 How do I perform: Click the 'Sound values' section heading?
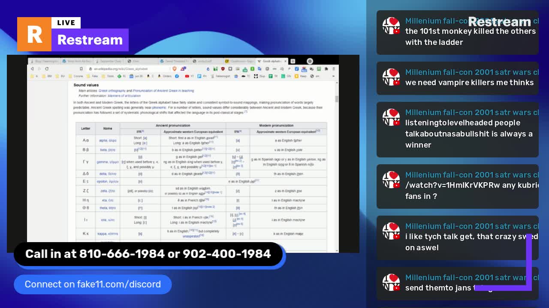point(86,85)
